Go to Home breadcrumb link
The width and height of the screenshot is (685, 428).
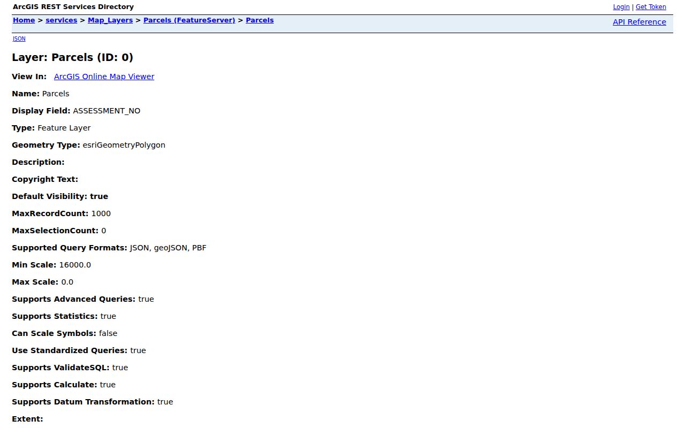(24, 20)
